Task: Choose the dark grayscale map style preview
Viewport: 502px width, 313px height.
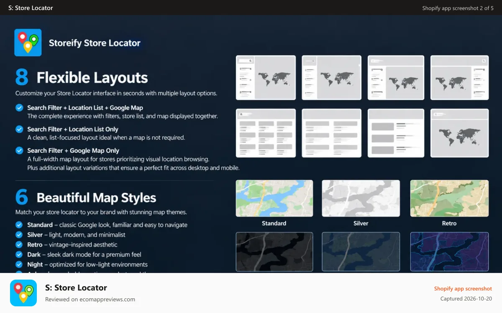Action: tap(274, 252)
